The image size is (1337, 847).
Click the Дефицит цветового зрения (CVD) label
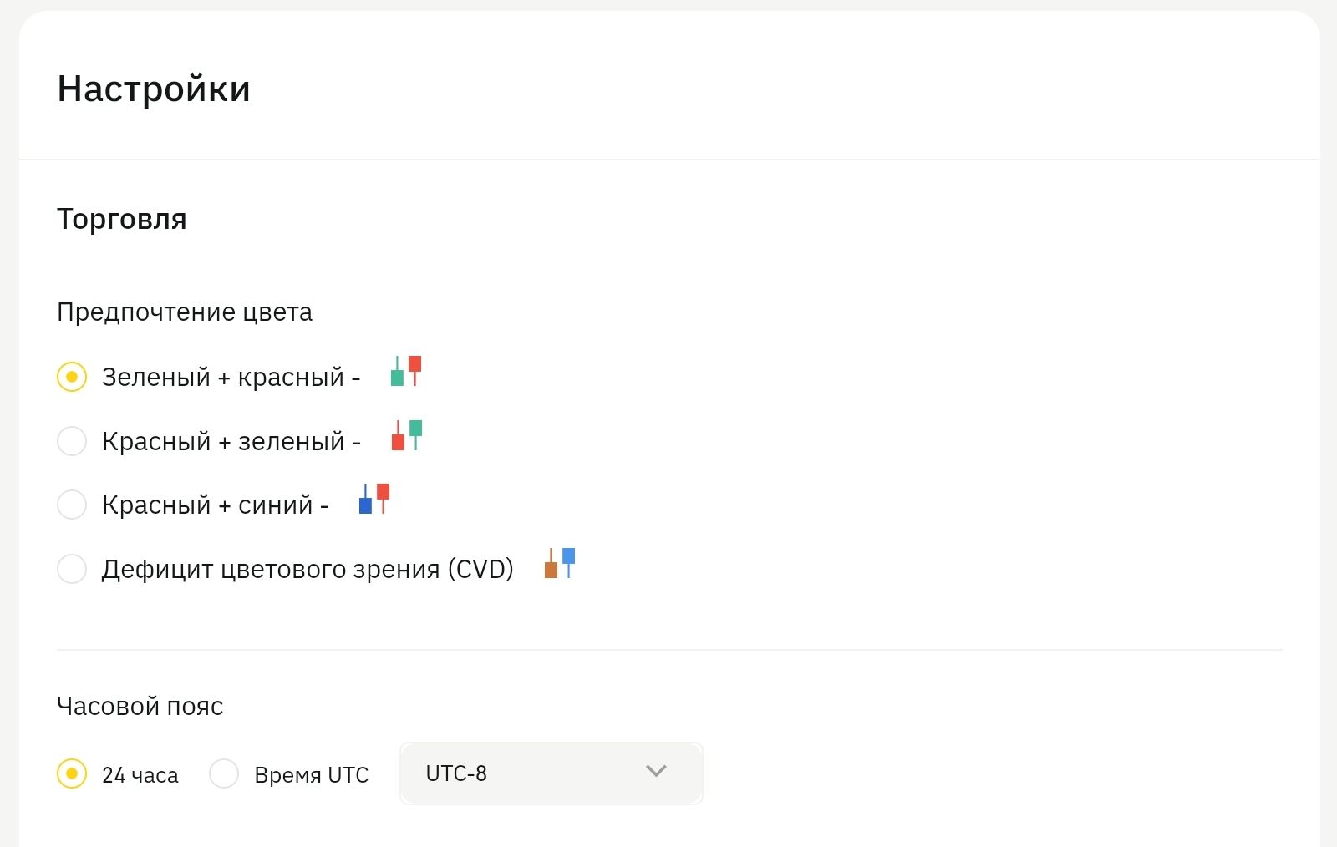click(308, 570)
